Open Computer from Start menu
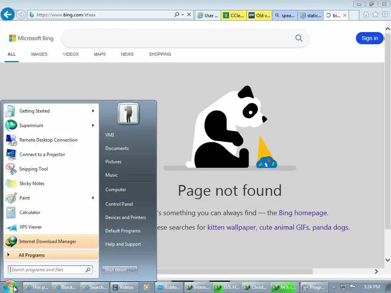 click(x=116, y=190)
